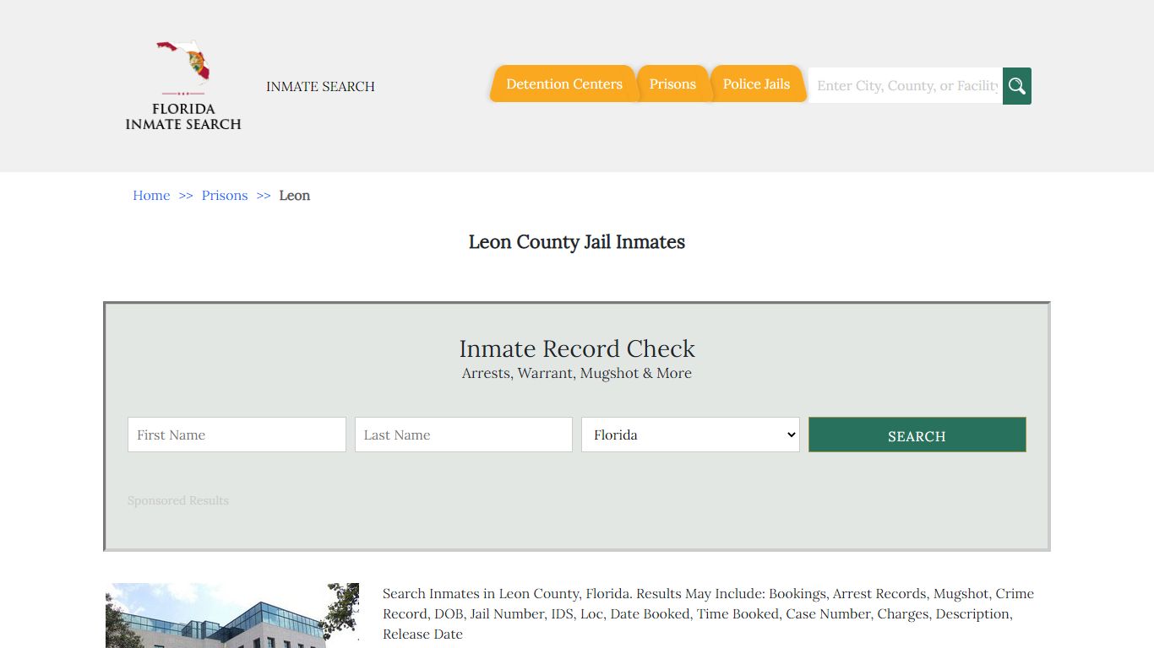Open the INMATE SEARCH nav item
This screenshot has height=648, width=1154.
[x=320, y=86]
